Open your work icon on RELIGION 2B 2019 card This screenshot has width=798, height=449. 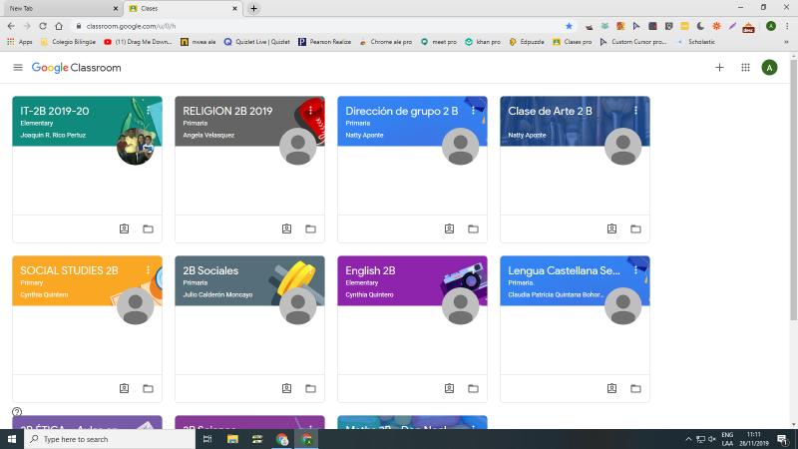tap(286, 228)
